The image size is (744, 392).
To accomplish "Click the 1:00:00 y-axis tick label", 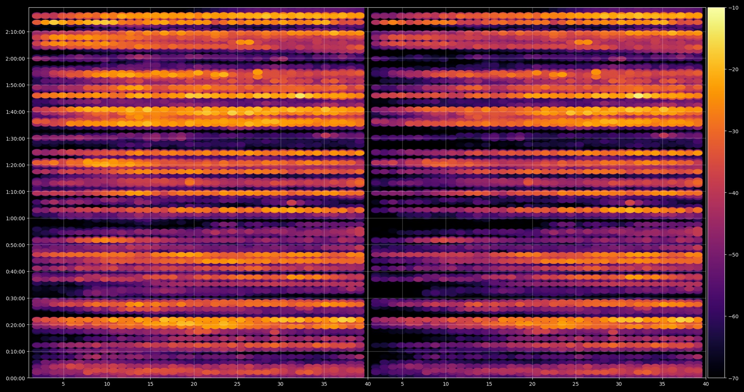I will pos(15,218).
